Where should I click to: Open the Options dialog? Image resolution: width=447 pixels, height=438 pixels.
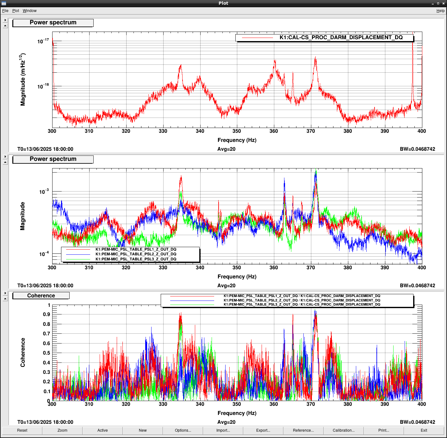tap(183, 430)
